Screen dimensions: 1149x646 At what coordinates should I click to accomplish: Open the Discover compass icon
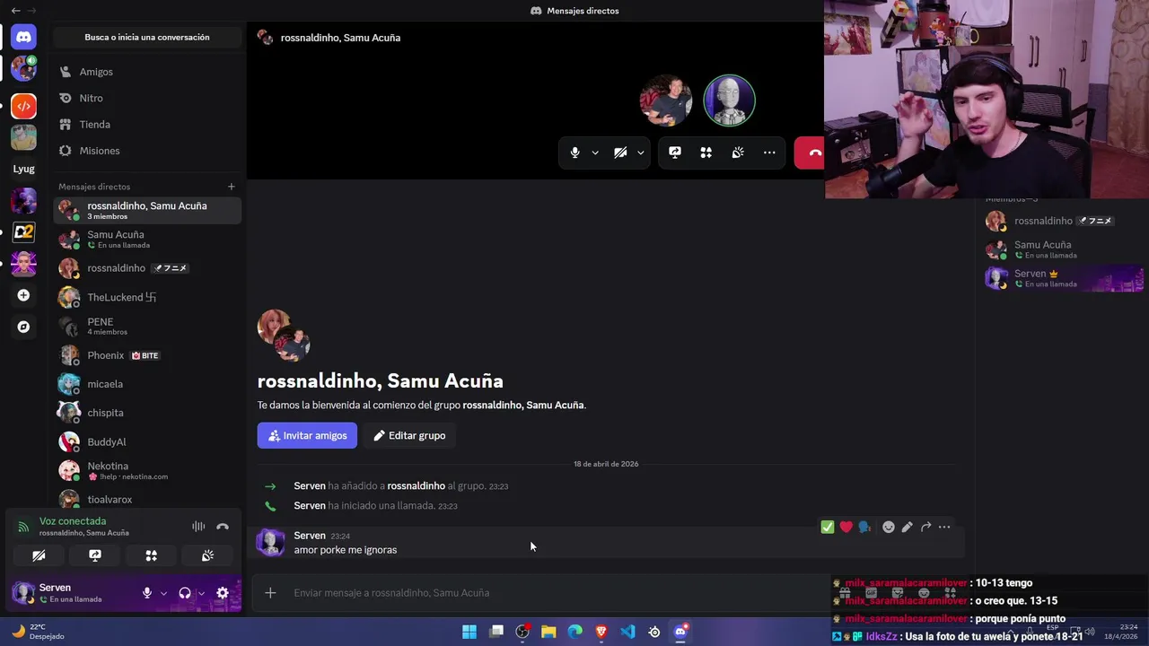point(23,327)
